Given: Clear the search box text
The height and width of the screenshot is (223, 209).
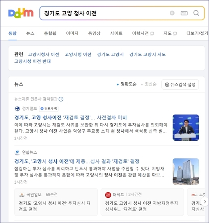Looking at the screenshot, I should click(172, 13).
